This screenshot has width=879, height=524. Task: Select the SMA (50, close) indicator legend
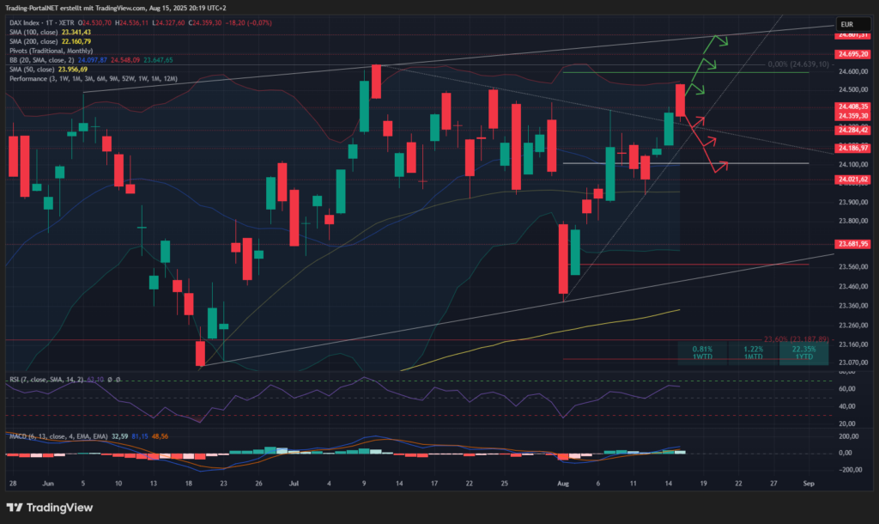coord(31,70)
